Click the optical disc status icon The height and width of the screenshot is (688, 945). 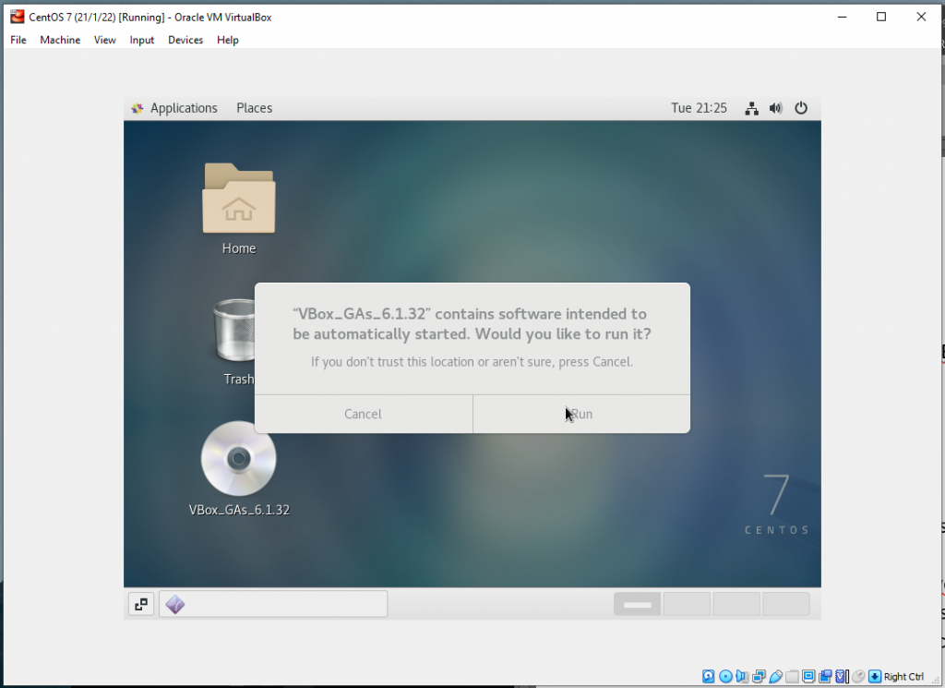[725, 677]
